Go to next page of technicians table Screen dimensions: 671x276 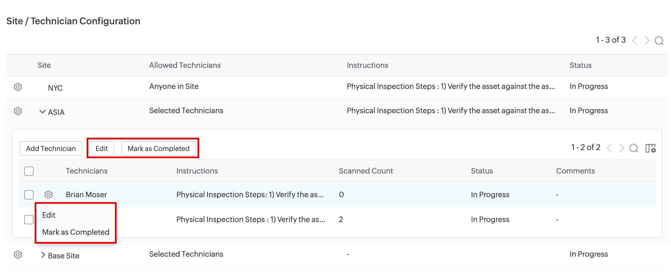click(x=621, y=148)
